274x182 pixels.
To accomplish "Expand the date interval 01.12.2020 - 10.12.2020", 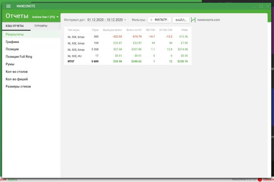I will coord(106,20).
